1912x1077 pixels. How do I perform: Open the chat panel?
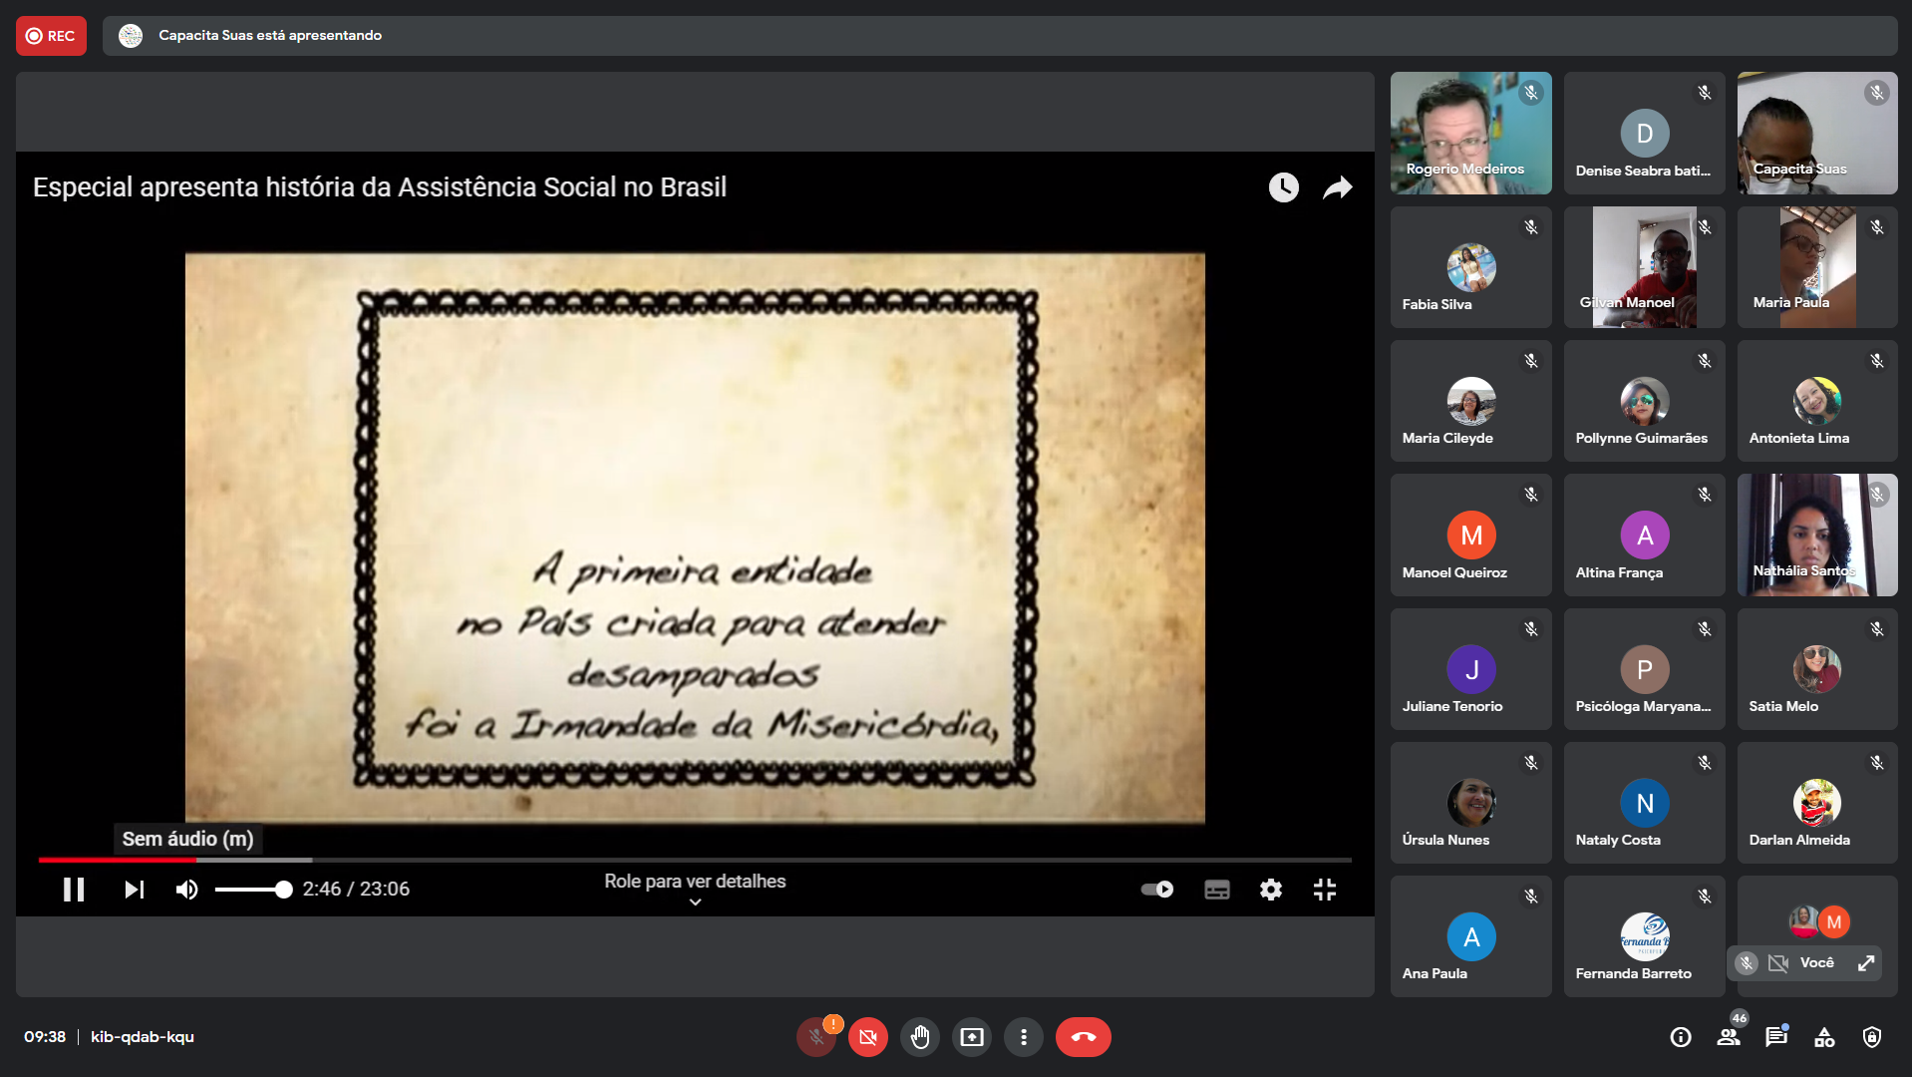pyautogui.click(x=1776, y=1037)
